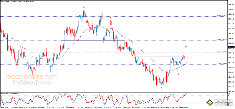Click the 17 Jul 21:00 time label
This screenshot has height=109, width=235.
coord(80,107)
